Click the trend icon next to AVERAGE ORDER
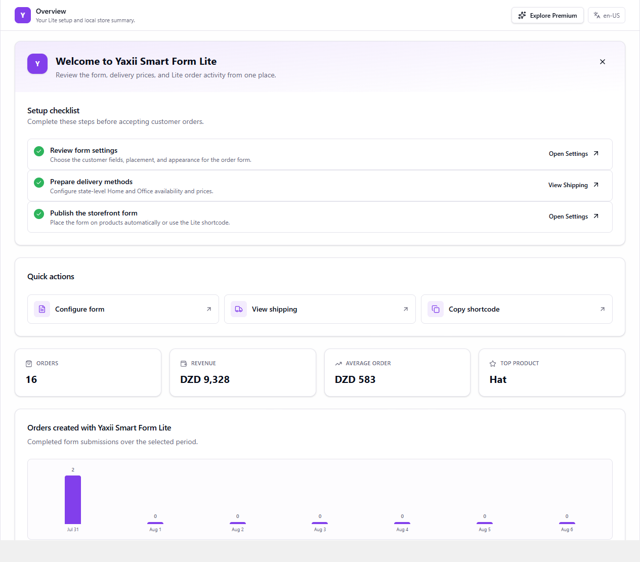 pyautogui.click(x=338, y=364)
